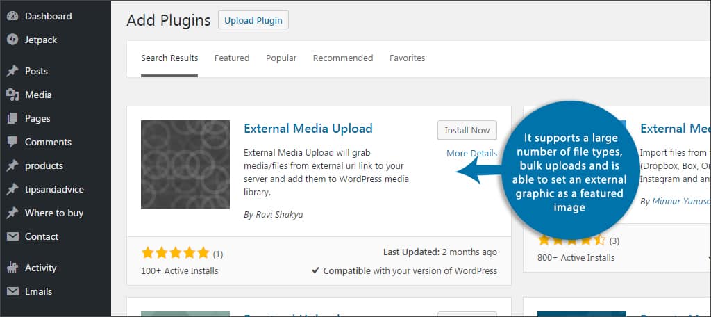Click the 800+ Active Installs text
Image resolution: width=711 pixels, height=317 pixels.
[x=576, y=257]
